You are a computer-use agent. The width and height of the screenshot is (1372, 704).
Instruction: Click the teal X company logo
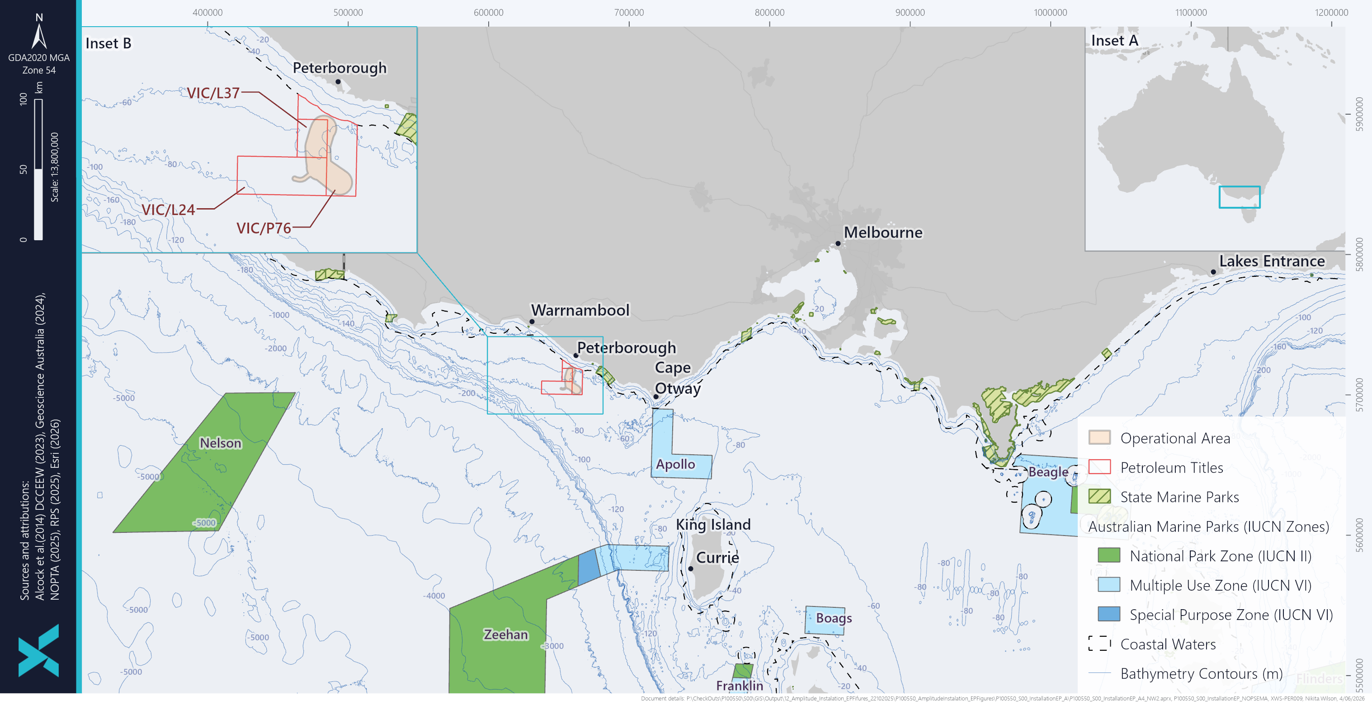38,650
